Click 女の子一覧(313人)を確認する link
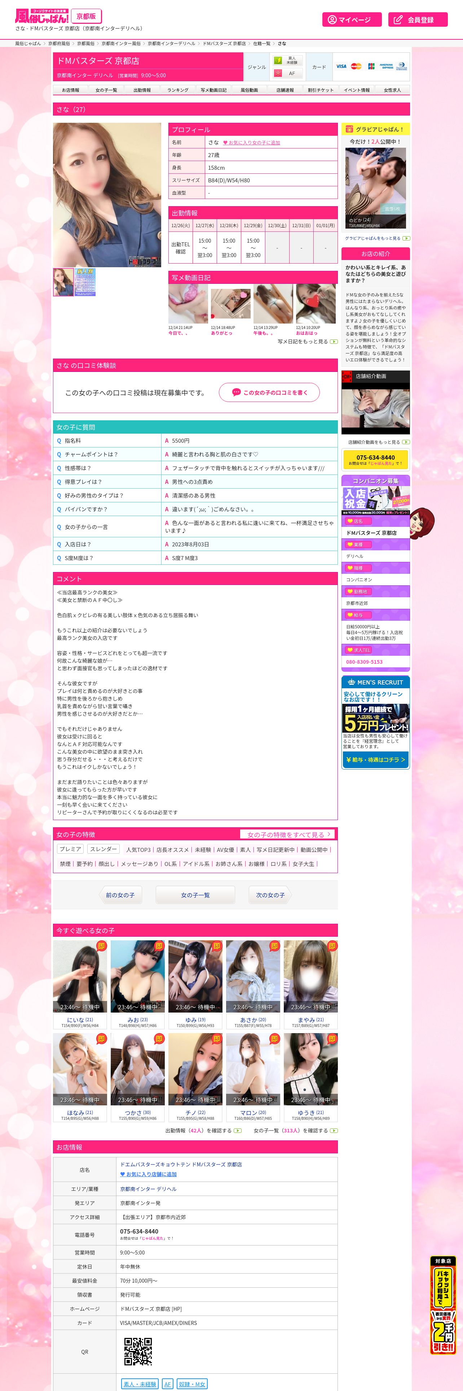 (295, 1130)
